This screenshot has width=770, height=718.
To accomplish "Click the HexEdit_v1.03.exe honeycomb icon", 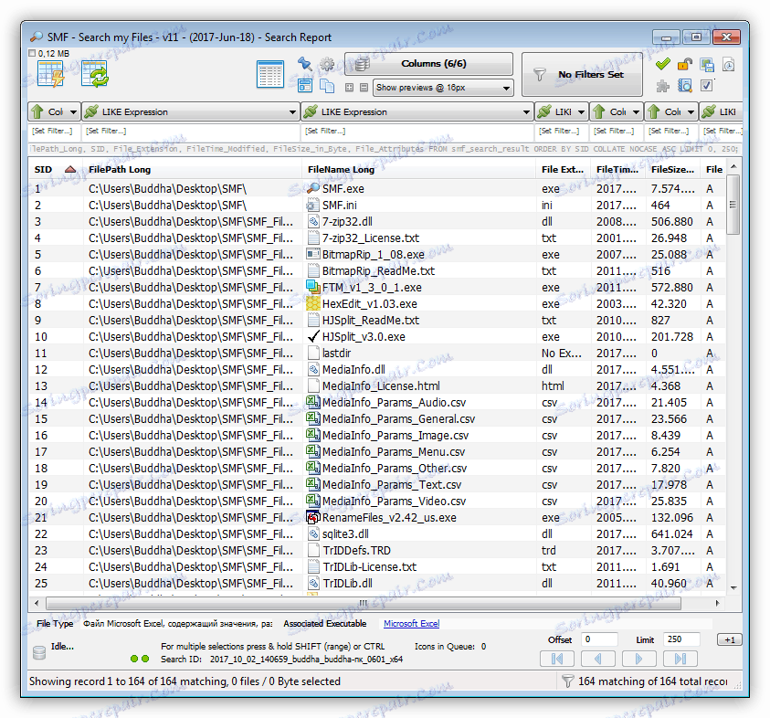I will (312, 303).
